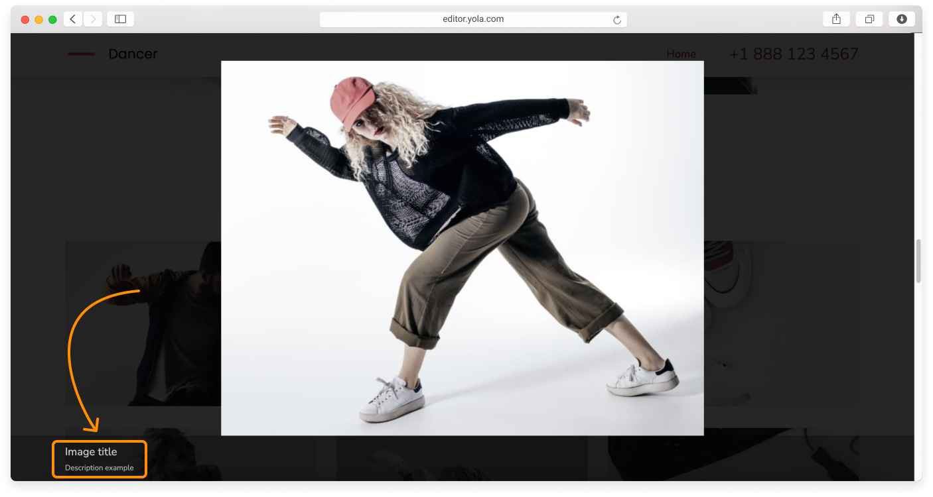The height and width of the screenshot is (497, 933).
Task: Reload the editor.yola.com page
Action: (x=617, y=19)
